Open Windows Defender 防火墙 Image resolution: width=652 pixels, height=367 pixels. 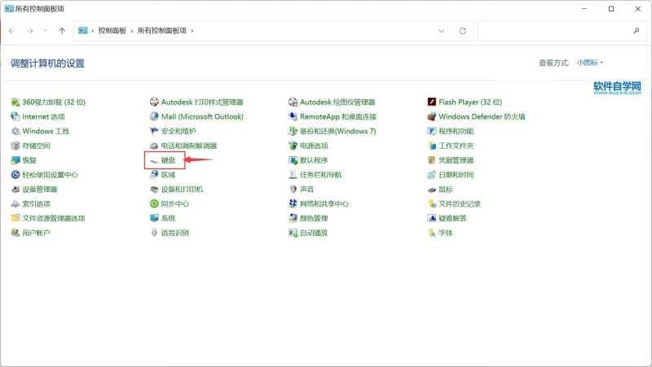coord(481,117)
